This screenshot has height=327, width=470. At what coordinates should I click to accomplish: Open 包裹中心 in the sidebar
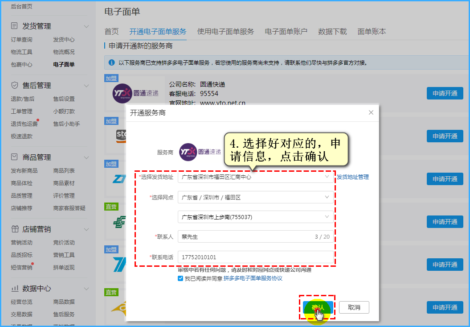(21, 65)
